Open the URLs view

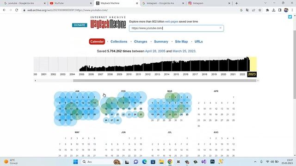coord(198,41)
